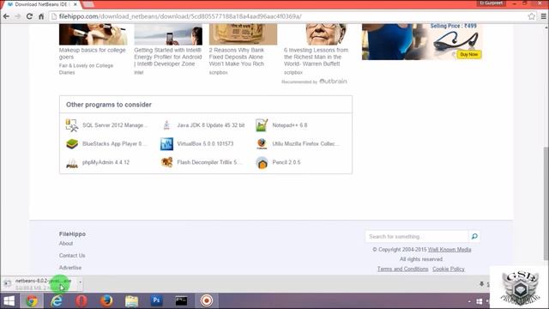Click the Outbrain recommended by logo

coord(333,82)
